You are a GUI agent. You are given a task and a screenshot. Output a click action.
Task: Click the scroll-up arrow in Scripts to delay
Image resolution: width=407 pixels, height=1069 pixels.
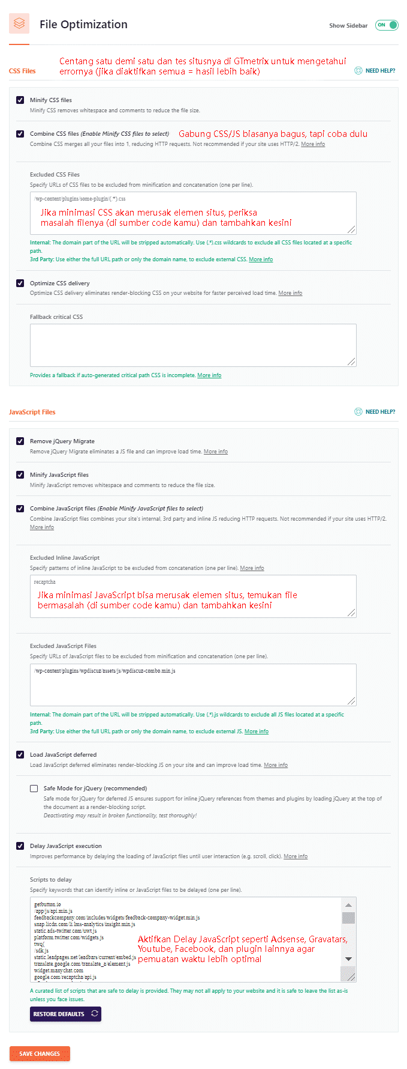(x=348, y=905)
